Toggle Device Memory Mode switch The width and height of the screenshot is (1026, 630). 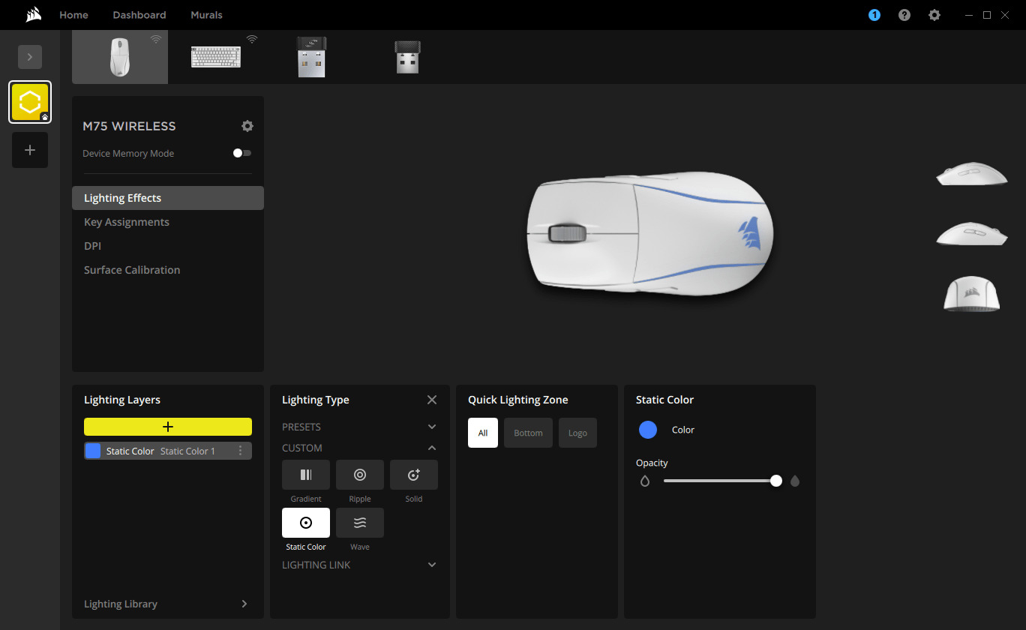[241, 153]
